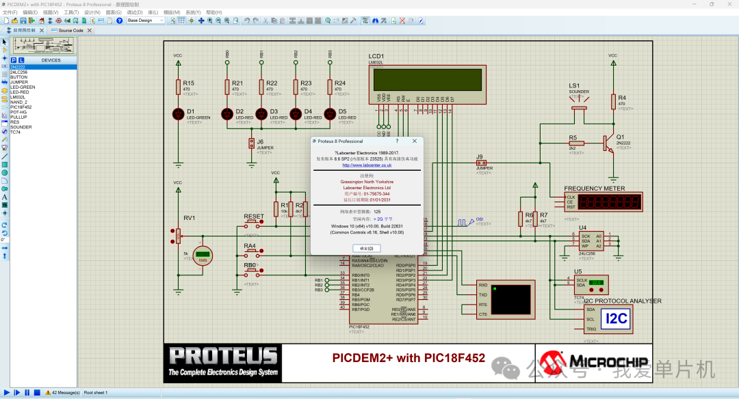Click the schematic overview thumbnail

(43, 46)
